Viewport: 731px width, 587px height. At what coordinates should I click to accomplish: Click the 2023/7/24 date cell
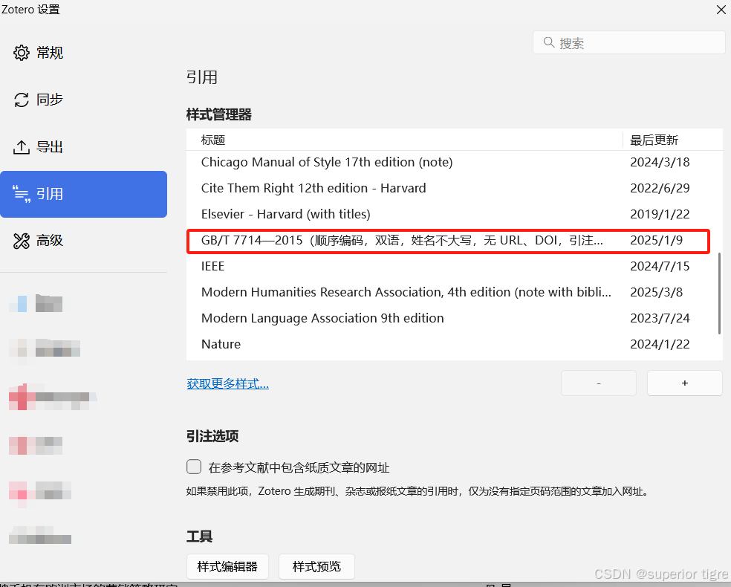[660, 319]
